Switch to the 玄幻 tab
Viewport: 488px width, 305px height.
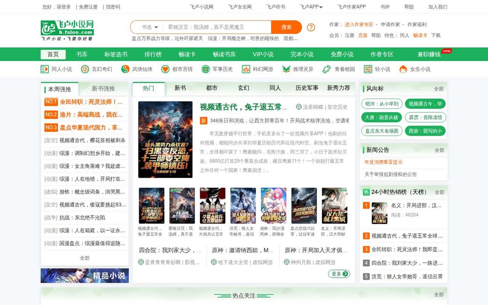click(x=244, y=88)
